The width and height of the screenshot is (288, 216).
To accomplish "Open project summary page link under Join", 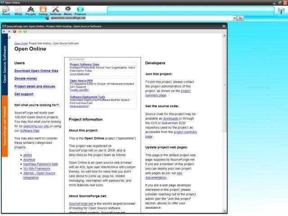I will coord(168,93).
